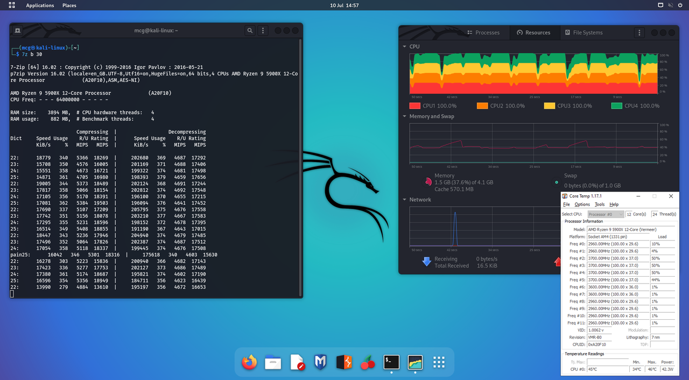Click the Memory pie chart icon
The height and width of the screenshot is (380, 689).
click(x=428, y=182)
